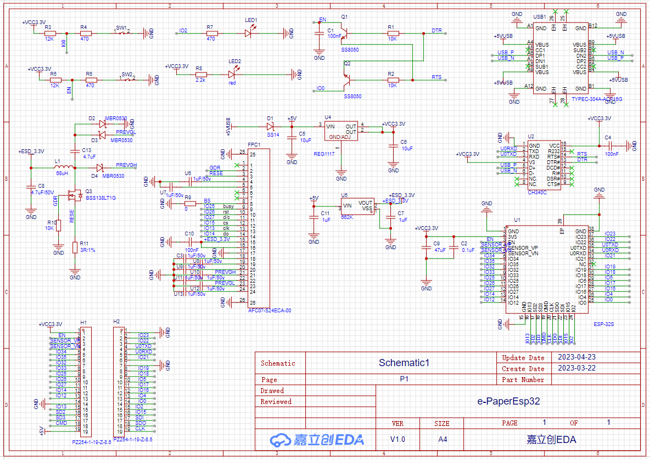
Task: Select the red LED2 symbol
Action: point(232,74)
